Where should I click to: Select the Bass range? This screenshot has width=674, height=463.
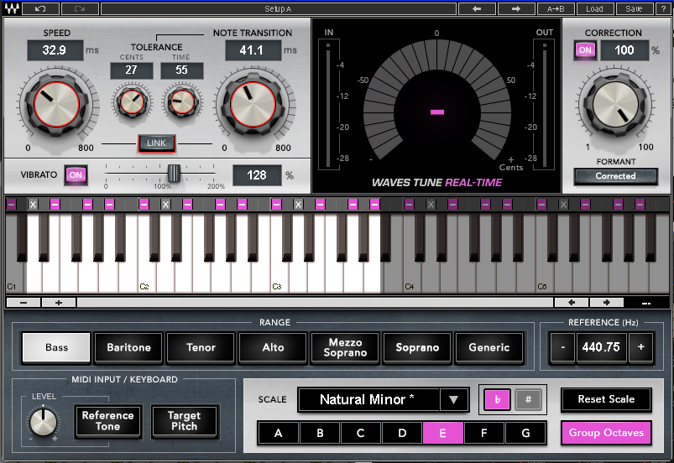[57, 347]
